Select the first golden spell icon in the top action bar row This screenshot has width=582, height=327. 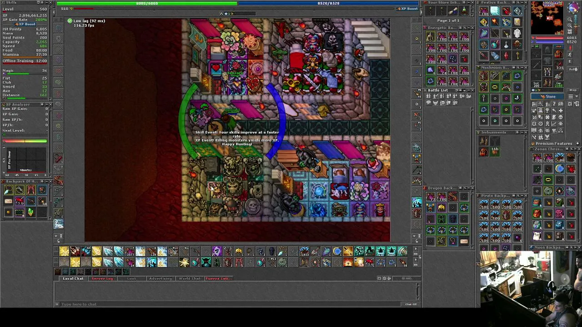tap(64, 251)
